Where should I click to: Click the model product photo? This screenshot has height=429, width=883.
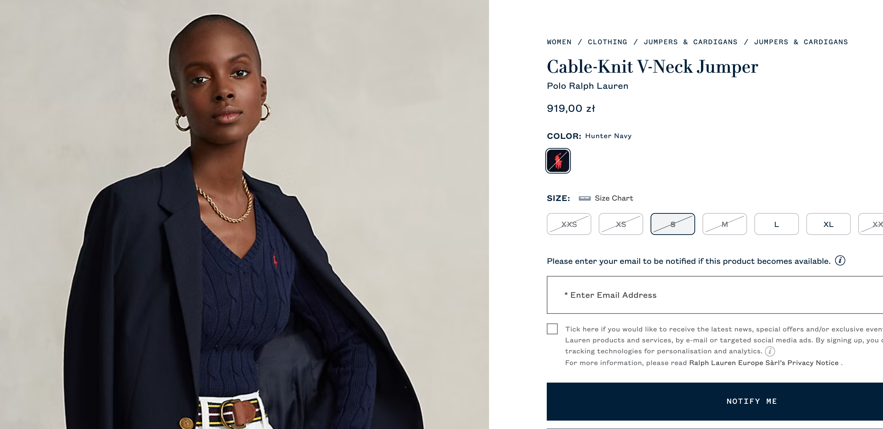[x=245, y=214]
